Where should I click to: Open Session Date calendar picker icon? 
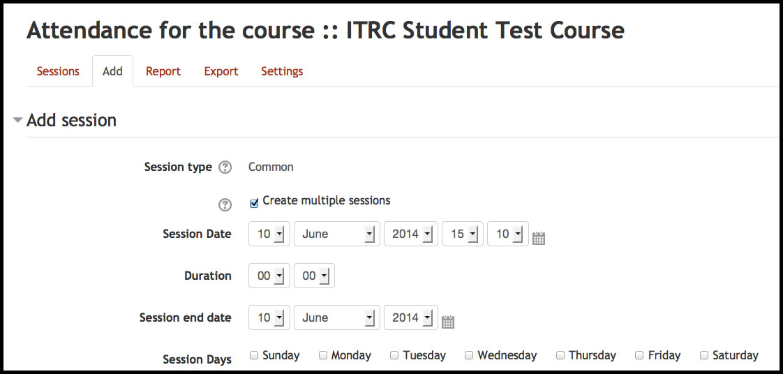538,238
